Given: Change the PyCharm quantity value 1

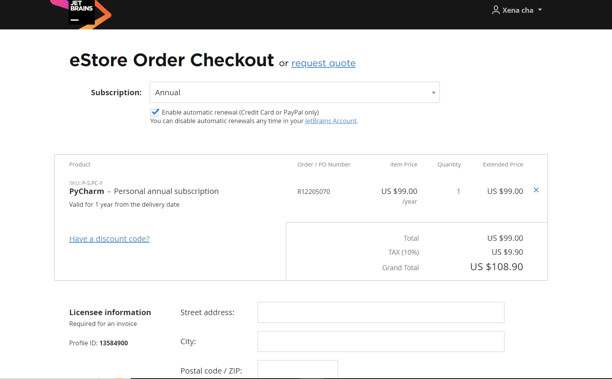Looking at the screenshot, I should tap(458, 191).
